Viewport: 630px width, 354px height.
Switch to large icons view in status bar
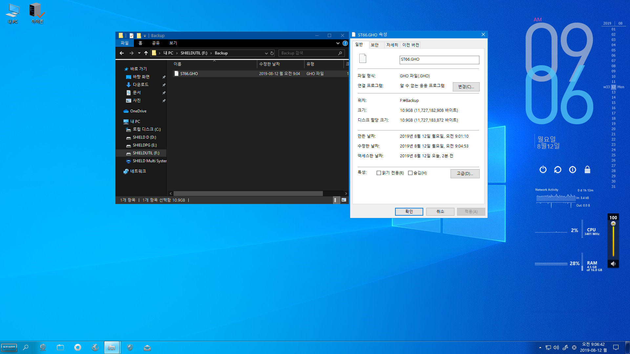click(344, 200)
